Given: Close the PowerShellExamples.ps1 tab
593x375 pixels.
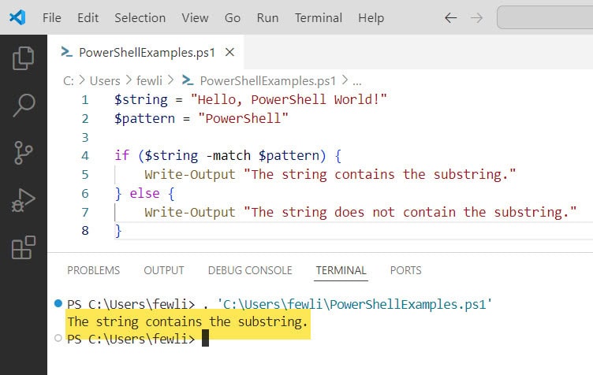Looking at the screenshot, I should tap(229, 52).
